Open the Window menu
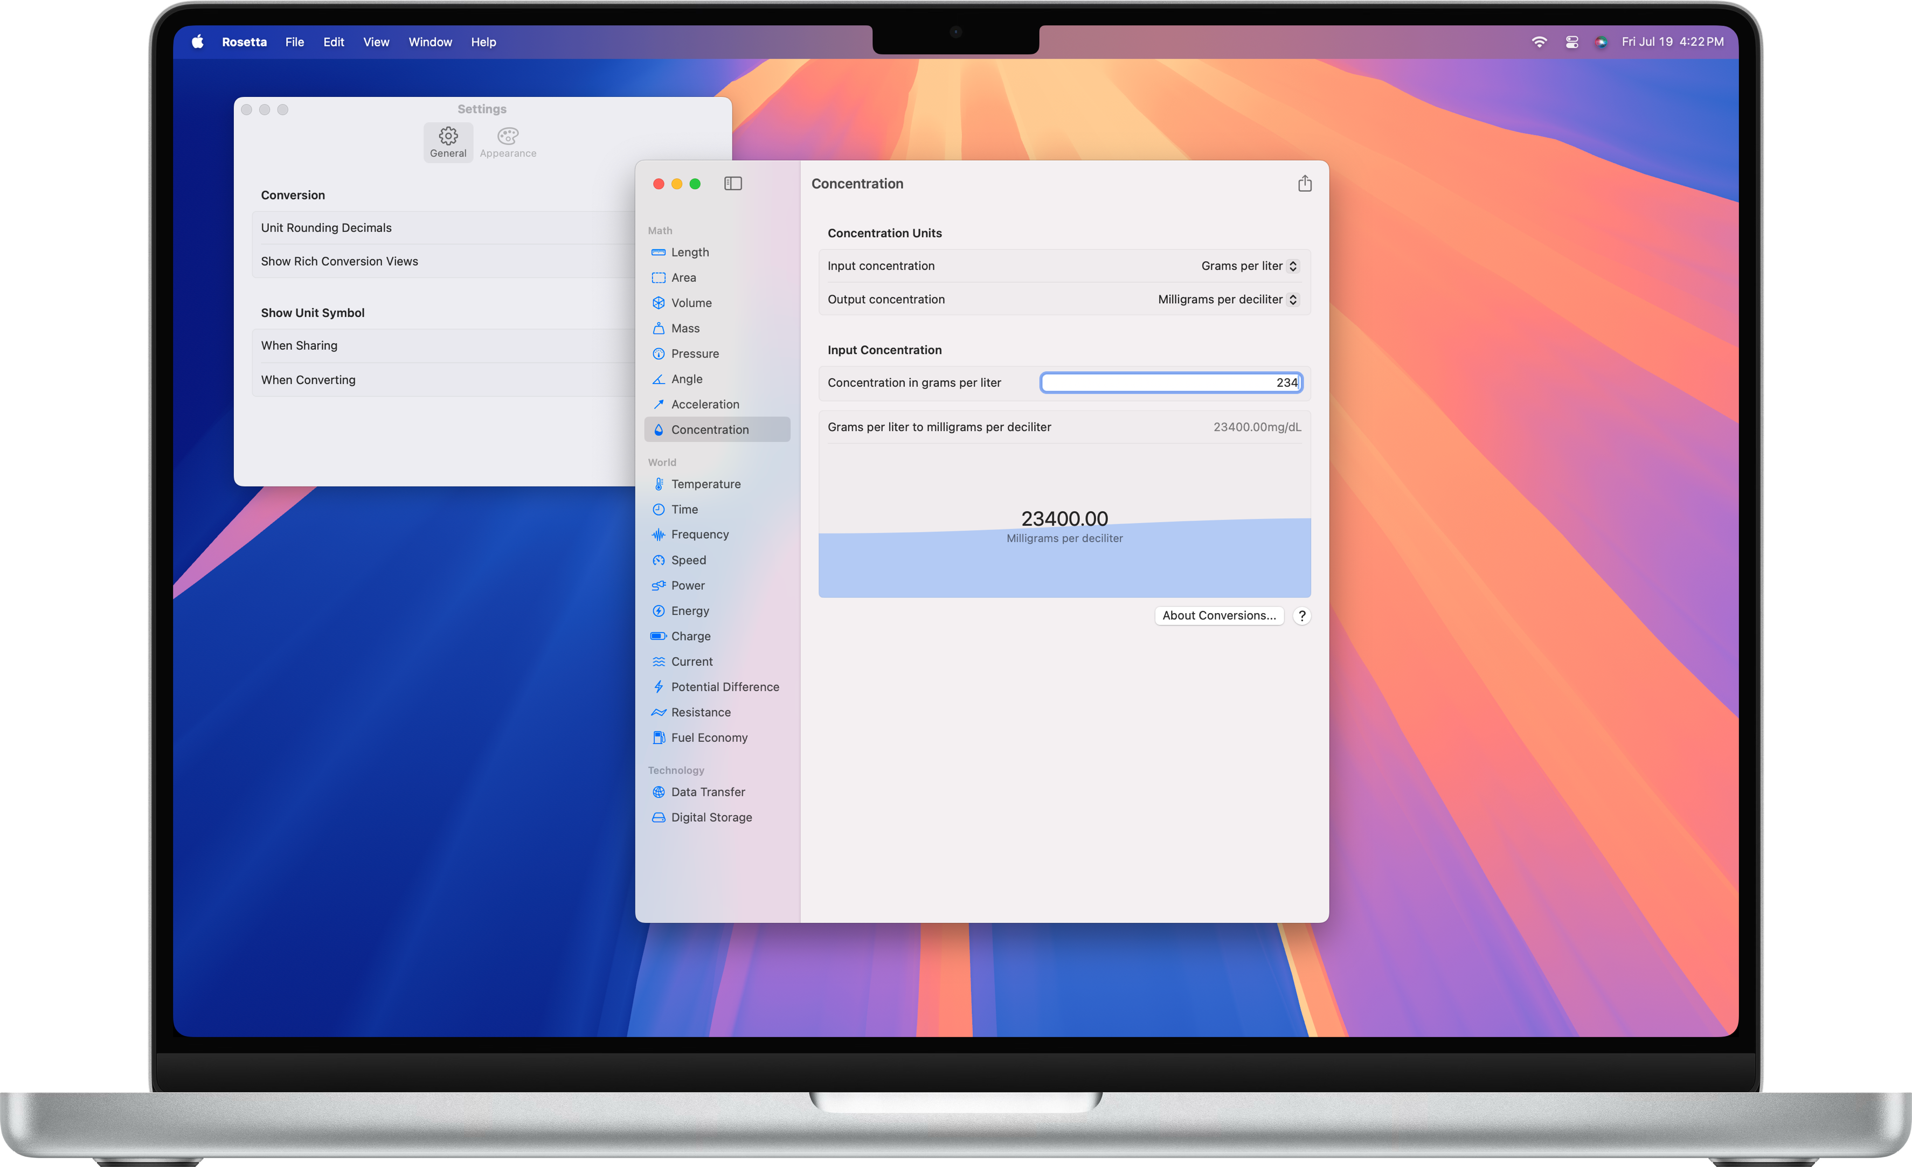 coord(430,42)
